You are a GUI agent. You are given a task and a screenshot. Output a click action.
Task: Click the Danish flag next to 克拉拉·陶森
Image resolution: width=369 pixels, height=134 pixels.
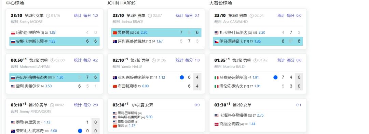coord(217,124)
